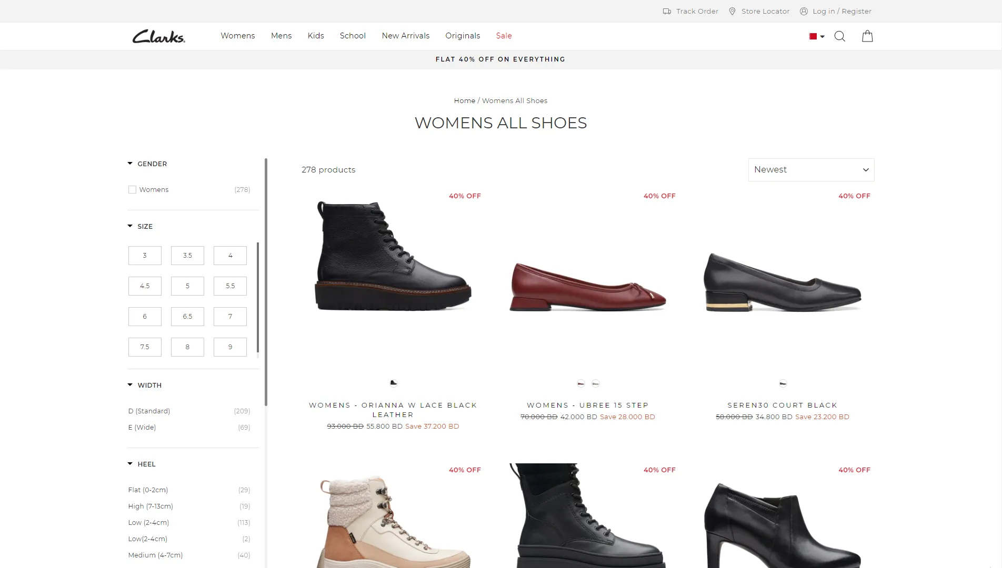Collapse the HEEL filter section
Image resolution: width=1002 pixels, height=568 pixels.
(142, 464)
